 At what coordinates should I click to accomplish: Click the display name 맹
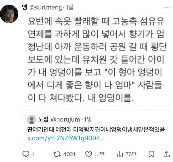click(x=25, y=8)
